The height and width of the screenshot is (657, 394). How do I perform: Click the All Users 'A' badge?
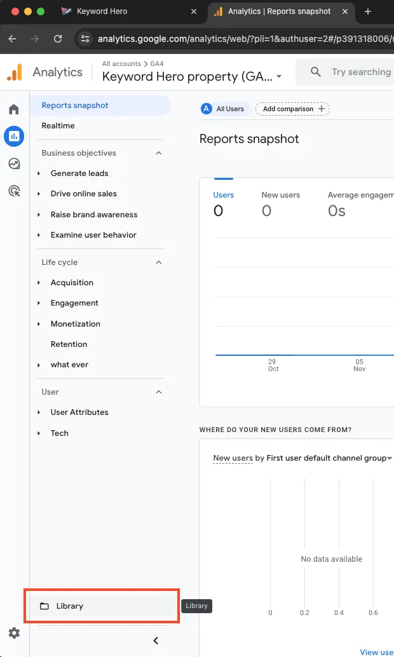point(207,109)
